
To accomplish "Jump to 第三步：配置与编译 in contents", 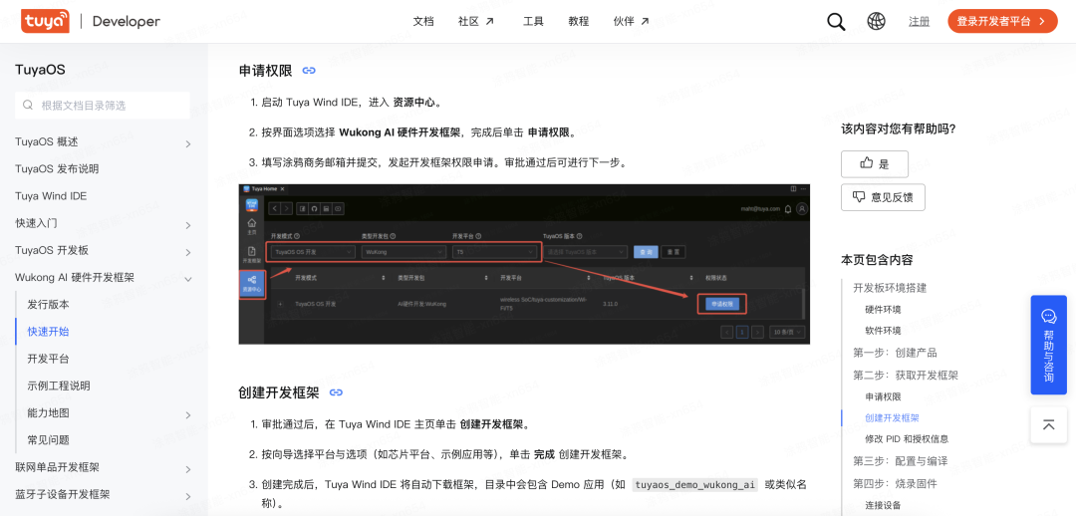I will 901,460.
